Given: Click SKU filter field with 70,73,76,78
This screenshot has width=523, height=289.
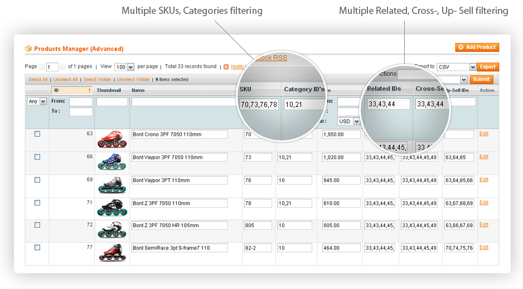Looking at the screenshot, I should coord(259,105).
